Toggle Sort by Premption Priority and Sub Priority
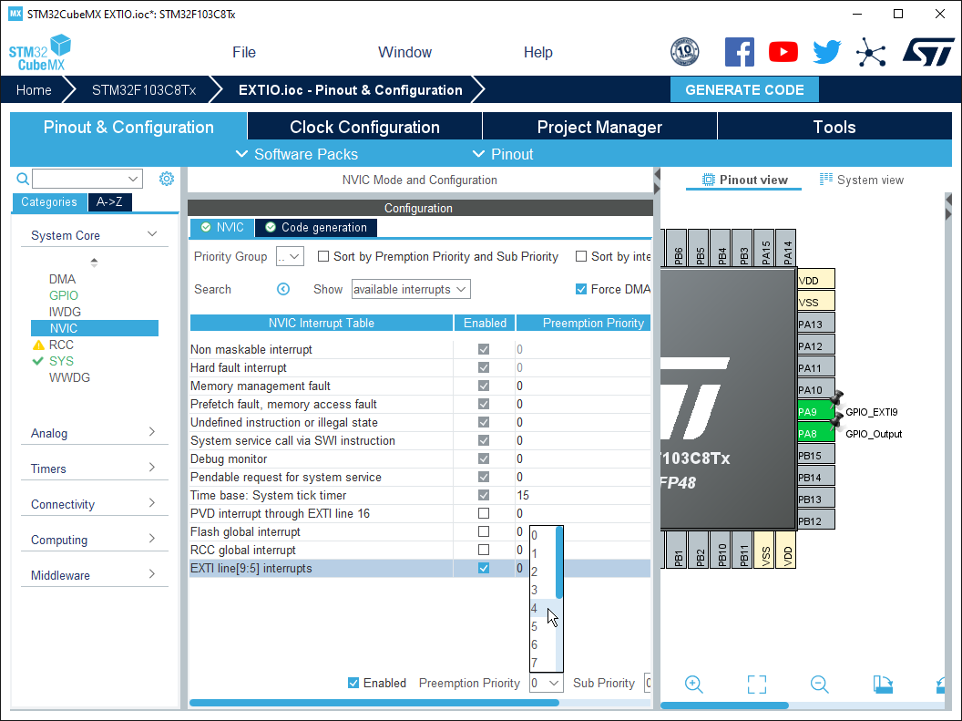 point(323,256)
